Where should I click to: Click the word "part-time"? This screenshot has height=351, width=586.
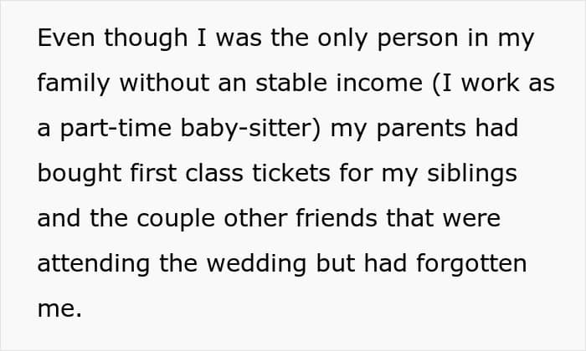pyautogui.click(x=116, y=130)
